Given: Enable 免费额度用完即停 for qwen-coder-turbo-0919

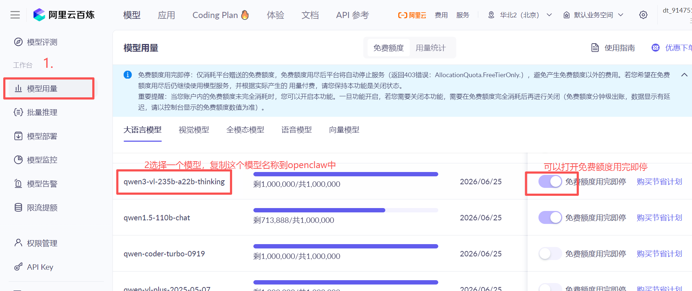Looking at the screenshot, I should coord(550,253).
